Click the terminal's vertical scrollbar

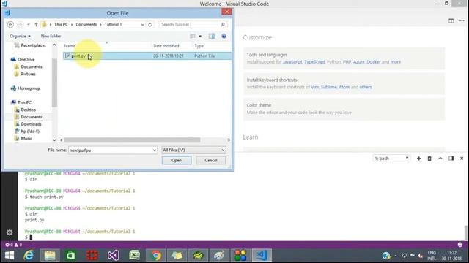[466, 232]
